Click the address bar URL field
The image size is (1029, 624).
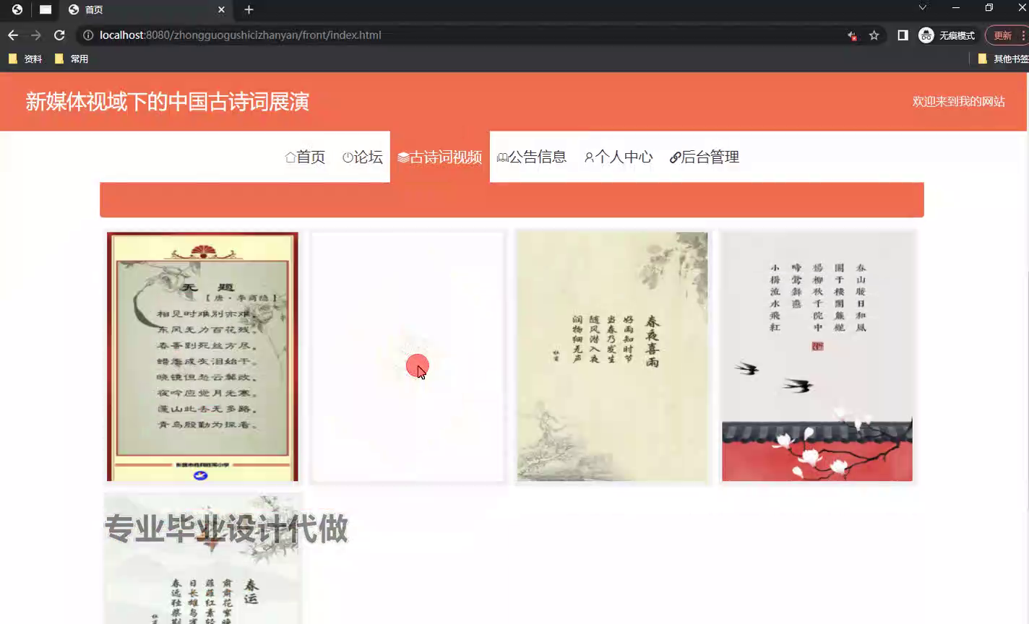[462, 35]
